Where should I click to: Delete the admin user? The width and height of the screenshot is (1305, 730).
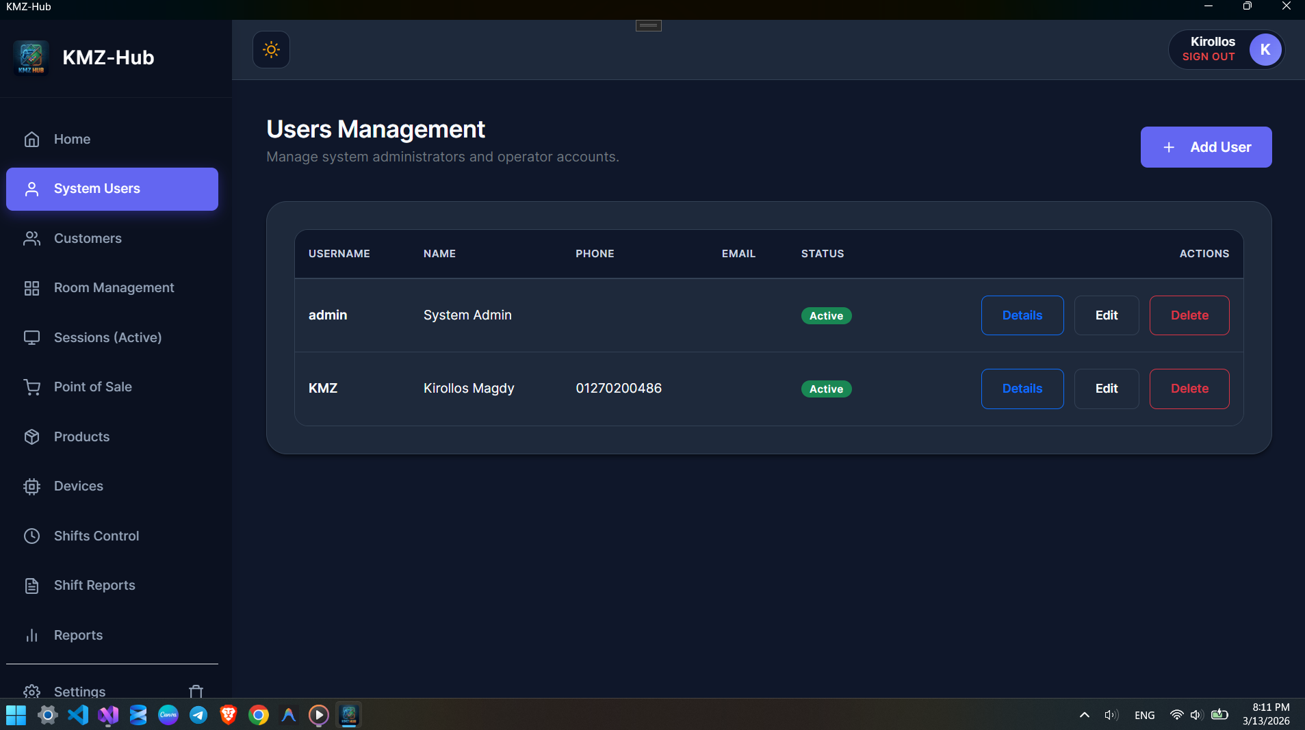(x=1189, y=315)
